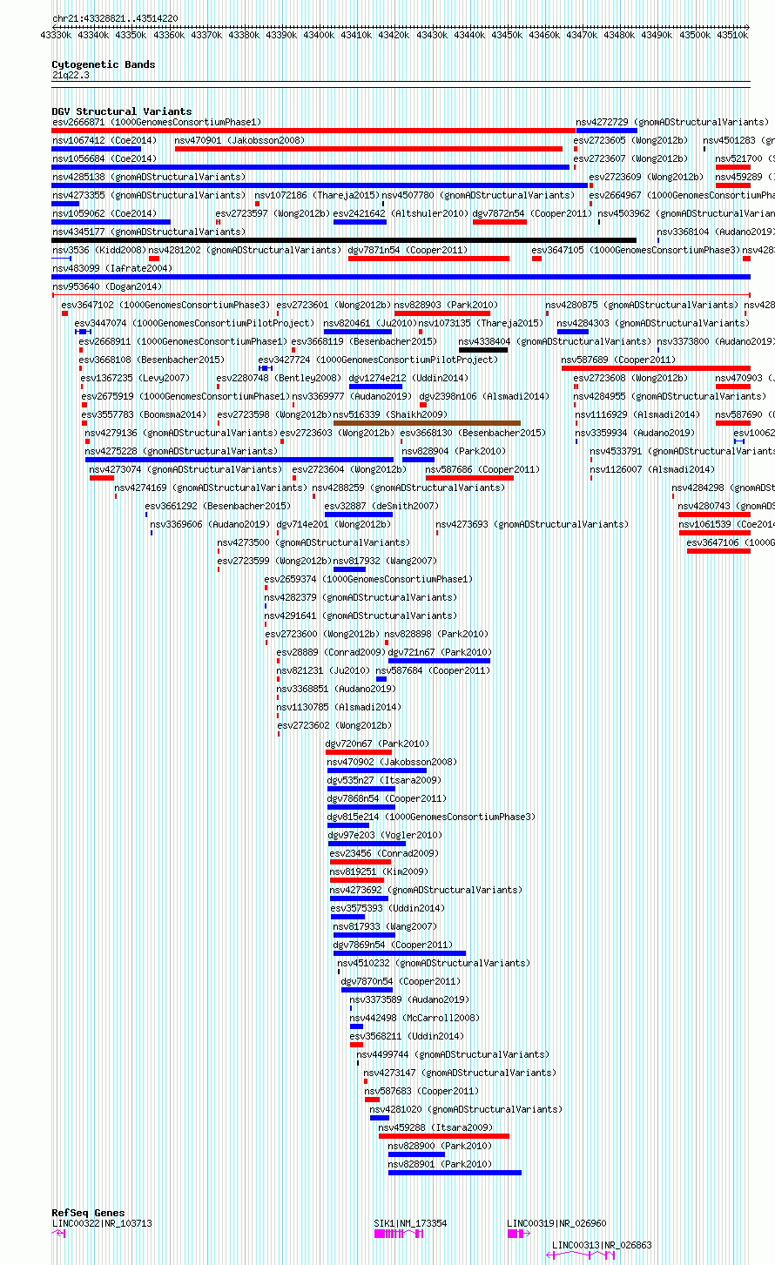Screen dimensions: 775x1265
Task: Click variant dgv721n67 (Park2010)
Action: coord(440,652)
